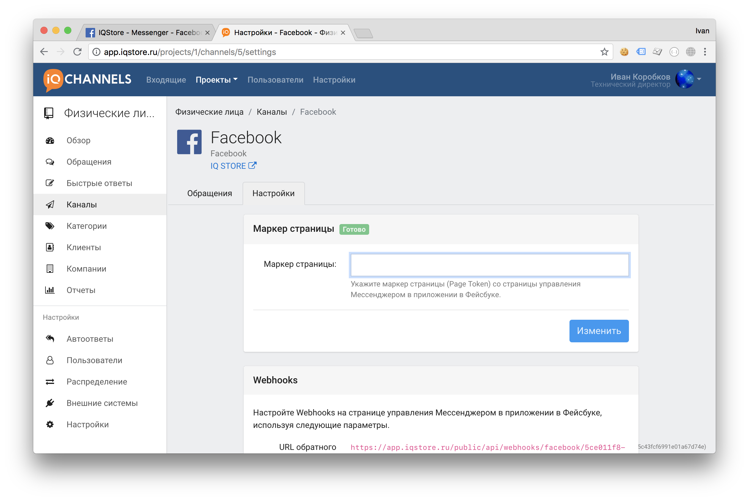This screenshot has height=501, width=749.
Task: Click the Клиенты address book icon
Action: 50,247
